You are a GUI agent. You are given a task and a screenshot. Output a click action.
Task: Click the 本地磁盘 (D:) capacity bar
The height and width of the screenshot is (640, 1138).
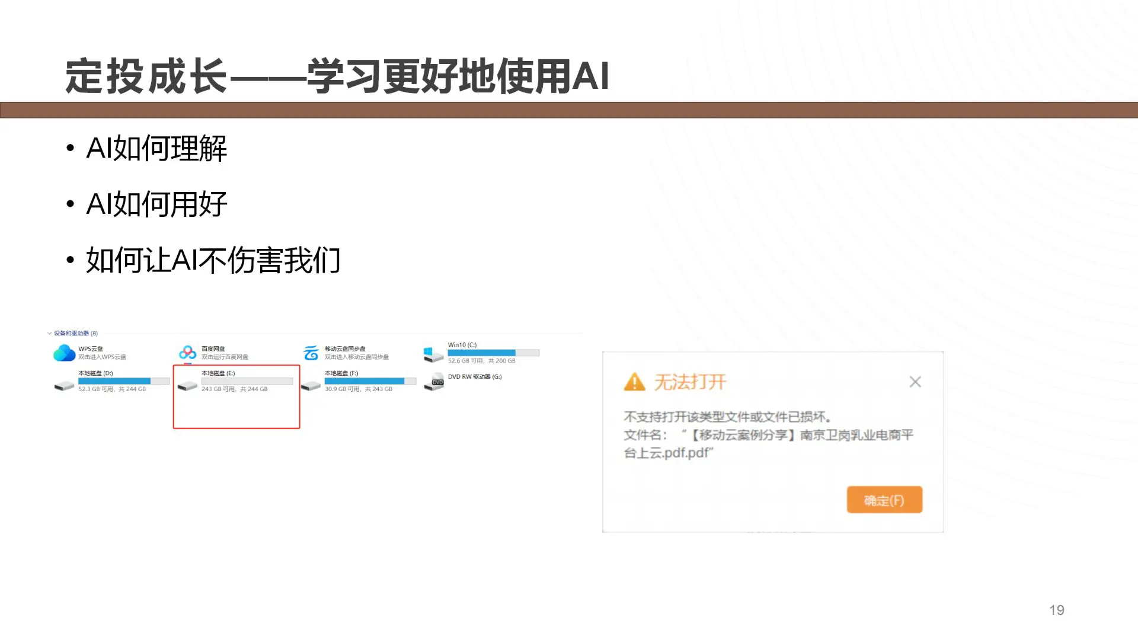[x=124, y=381]
